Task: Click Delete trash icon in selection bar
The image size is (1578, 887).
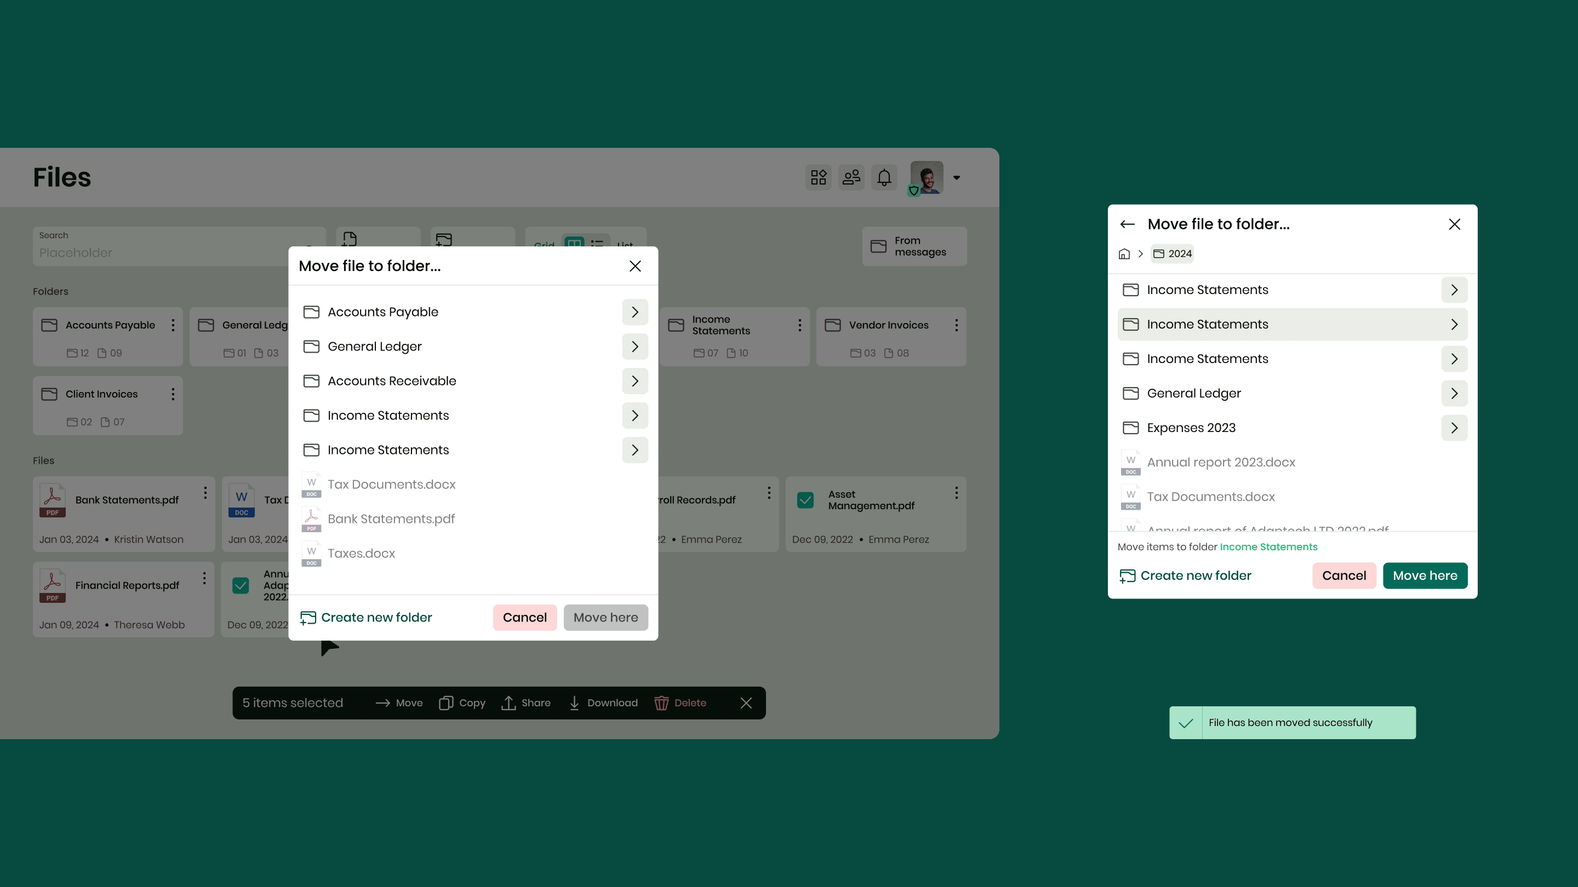Action: pos(661,702)
